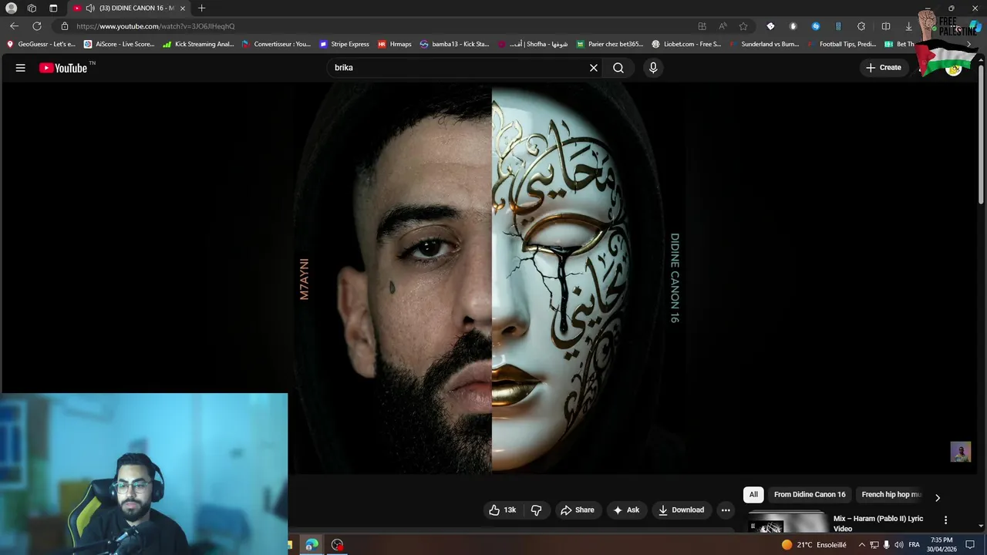Open the Windows notification center
The height and width of the screenshot is (555, 987).
coord(971,545)
